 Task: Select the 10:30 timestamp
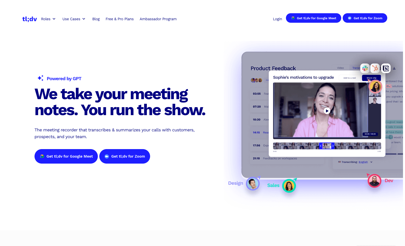pyautogui.click(x=257, y=120)
